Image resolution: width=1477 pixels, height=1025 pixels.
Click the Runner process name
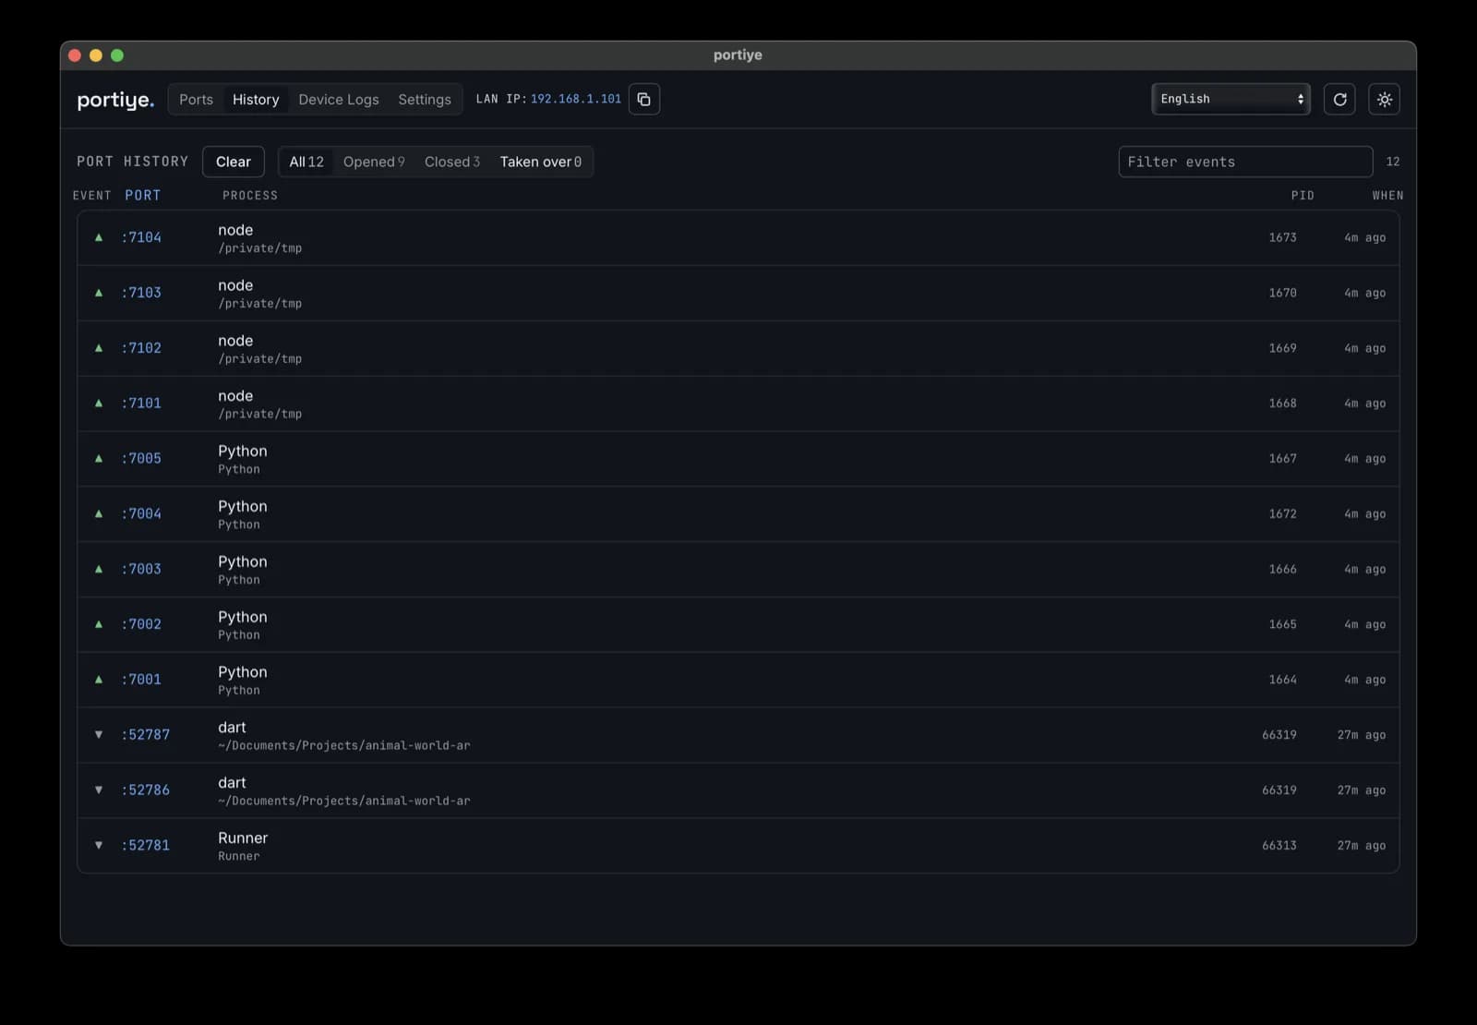243,838
